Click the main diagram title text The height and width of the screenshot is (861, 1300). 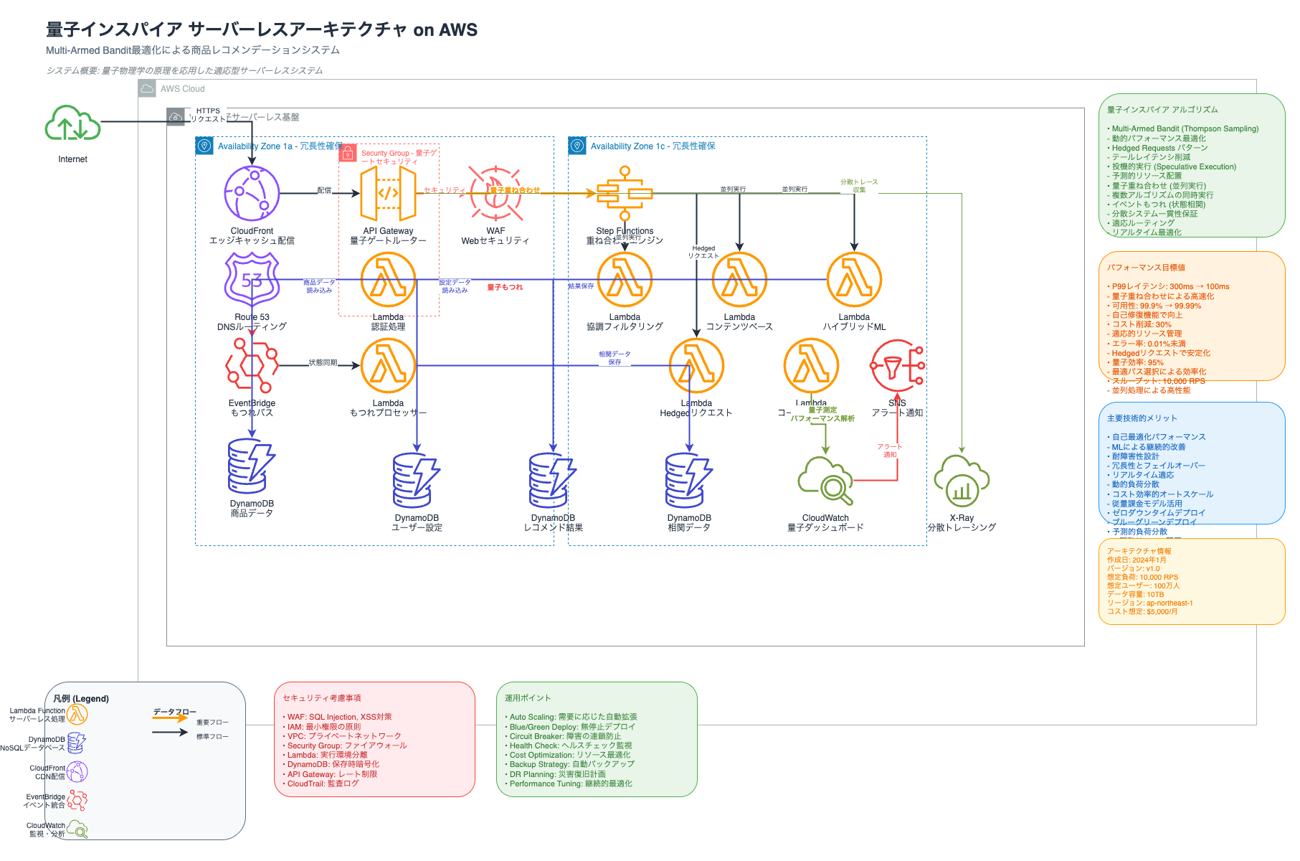pyautogui.click(x=262, y=29)
